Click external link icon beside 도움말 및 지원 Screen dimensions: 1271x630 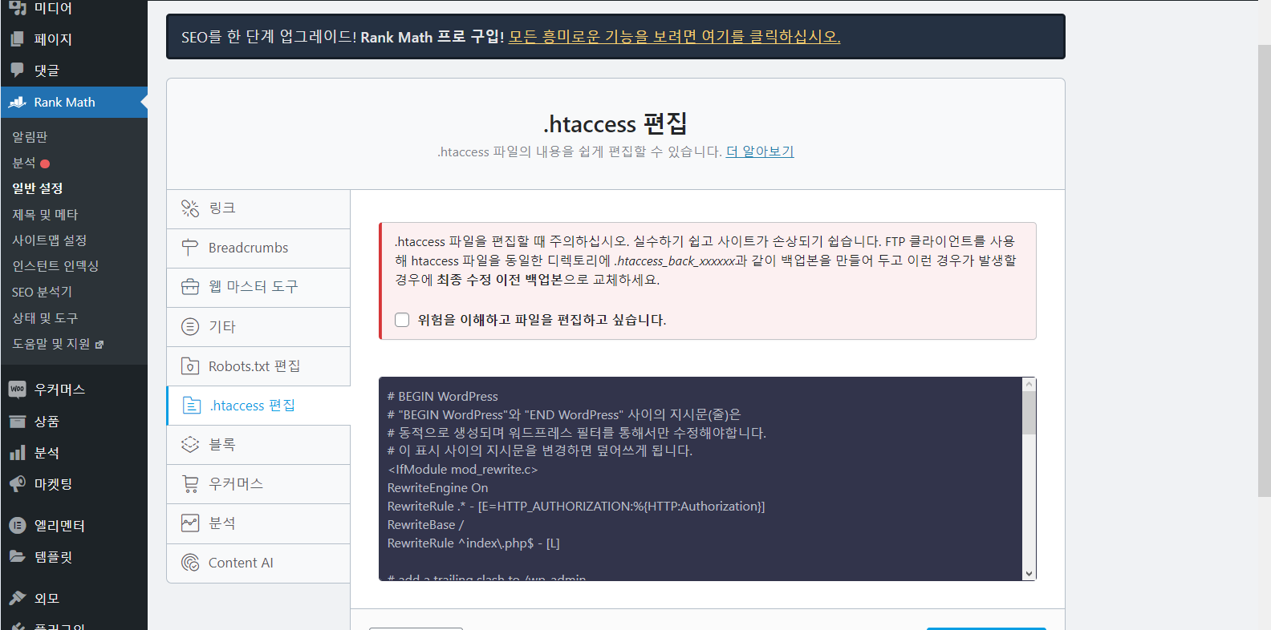pos(99,345)
